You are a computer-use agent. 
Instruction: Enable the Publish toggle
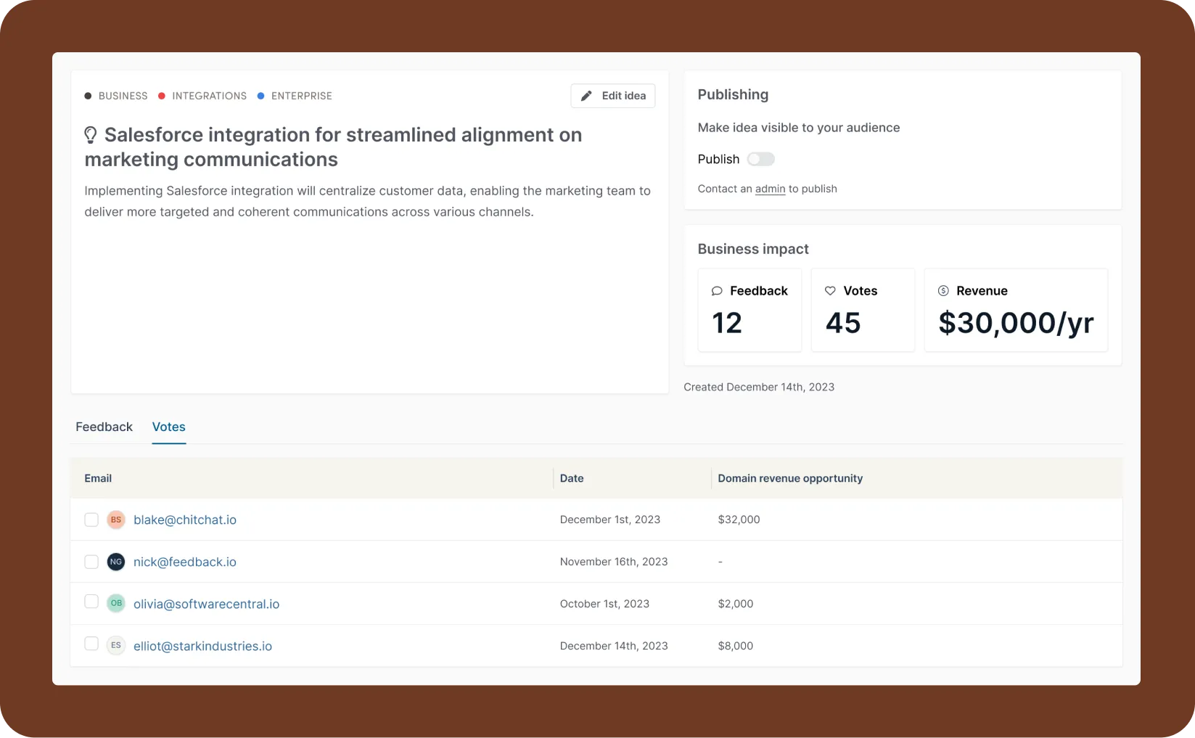760,159
